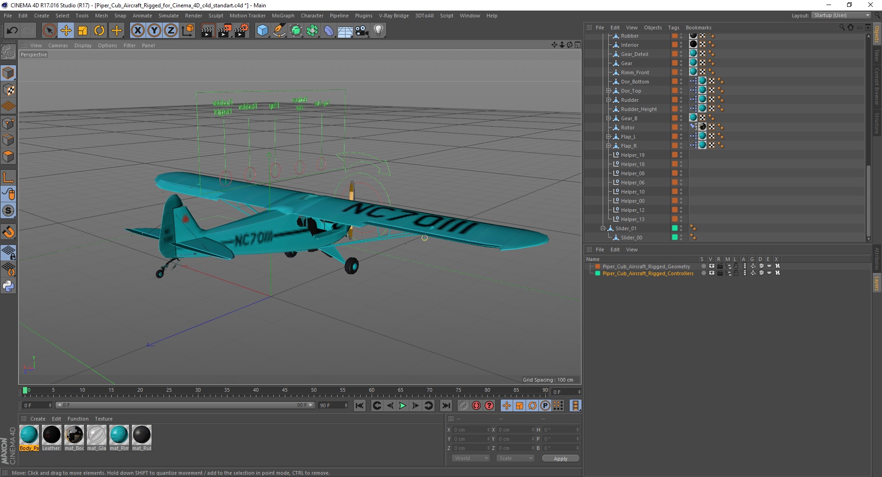Open the Array modeling objects icon
882x477 pixels.
312,31
